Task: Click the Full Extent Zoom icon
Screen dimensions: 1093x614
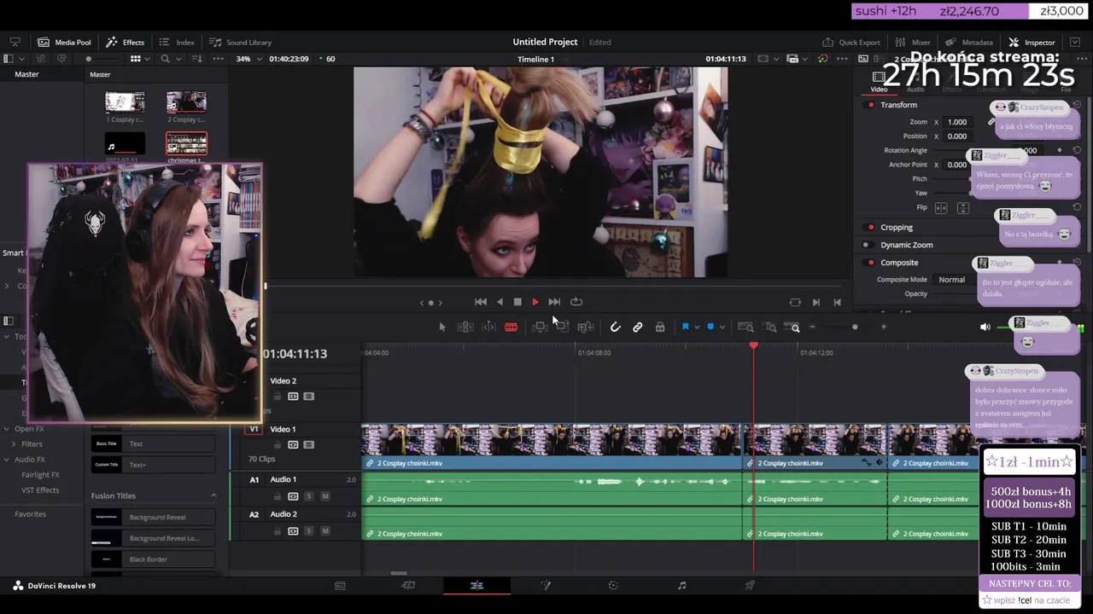Action: [x=745, y=327]
